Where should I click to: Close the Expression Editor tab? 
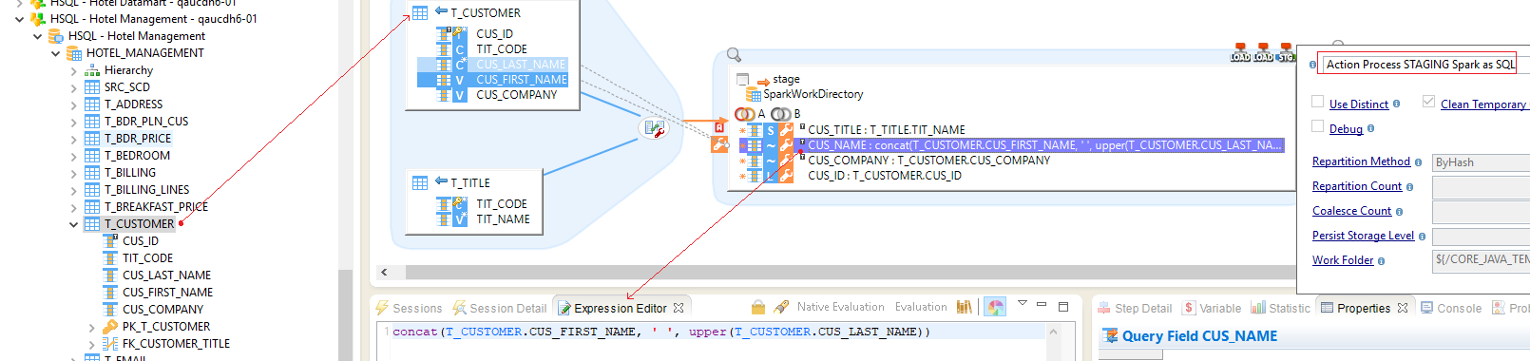tap(679, 308)
